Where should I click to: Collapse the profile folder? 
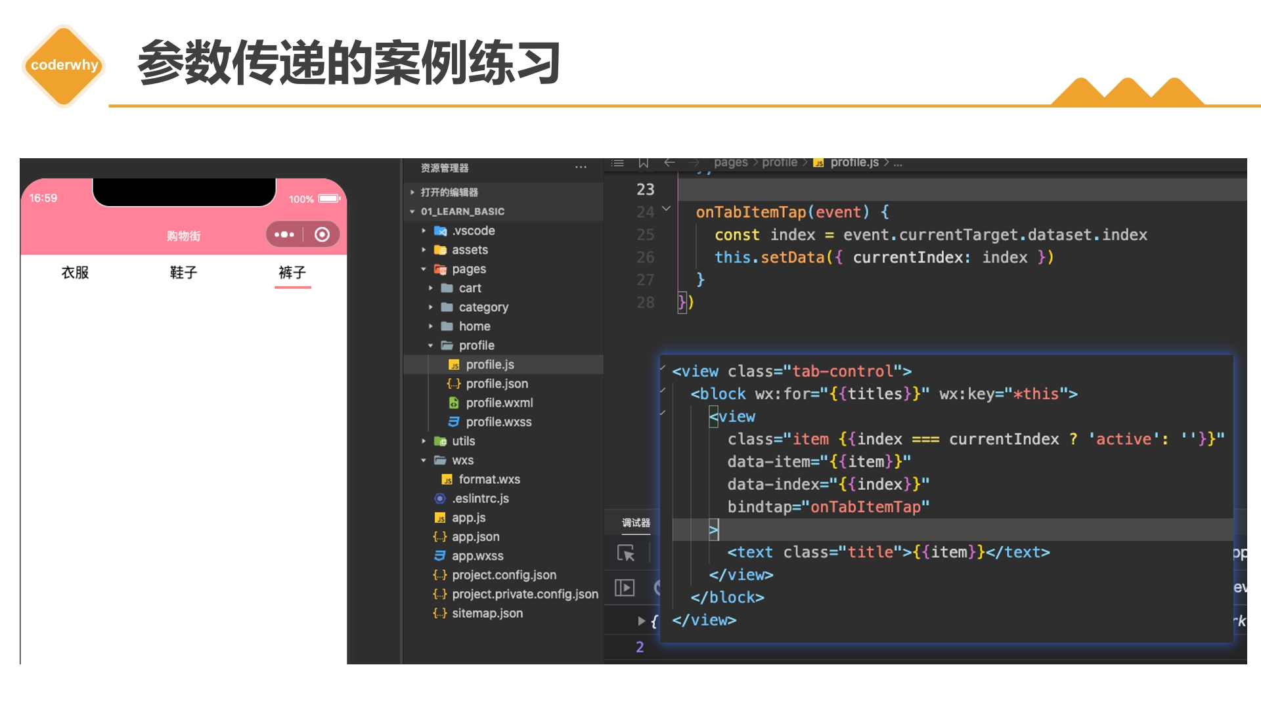click(x=476, y=345)
